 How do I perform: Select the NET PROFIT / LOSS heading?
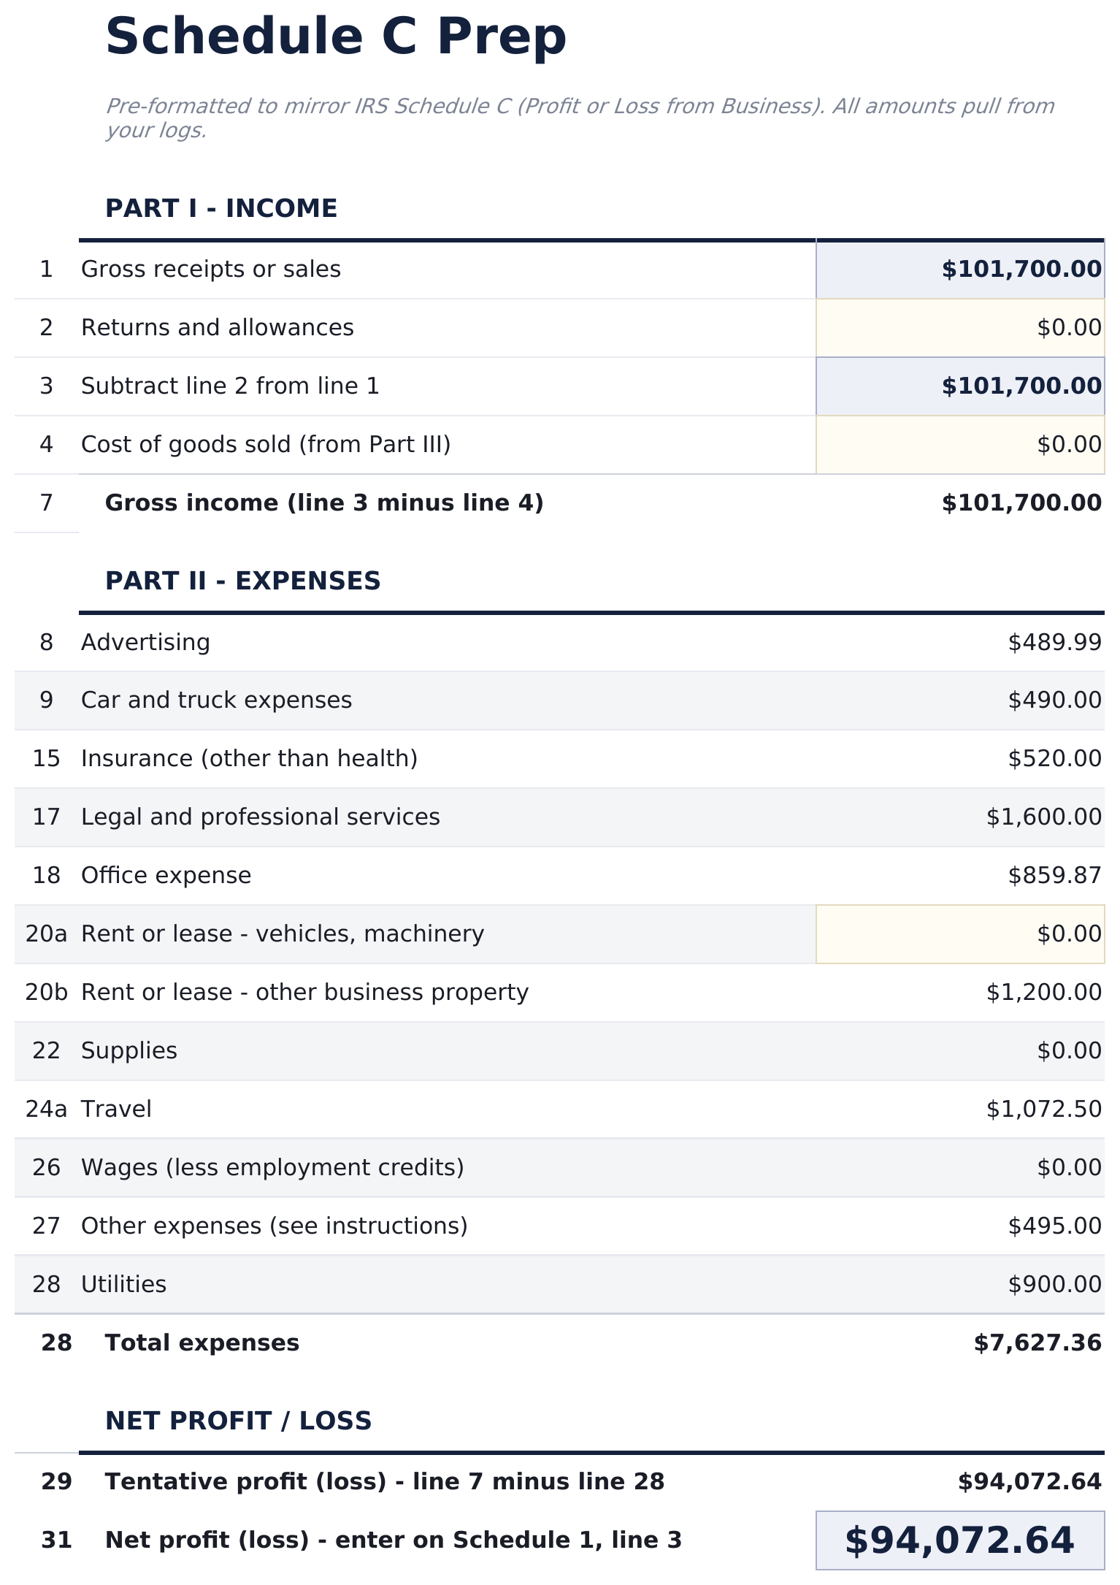[x=238, y=1421]
